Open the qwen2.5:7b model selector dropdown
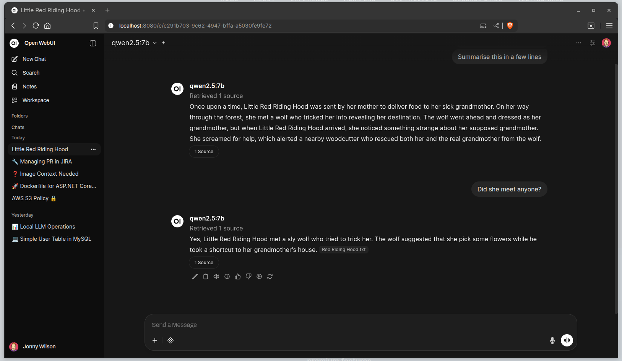 tap(134, 43)
